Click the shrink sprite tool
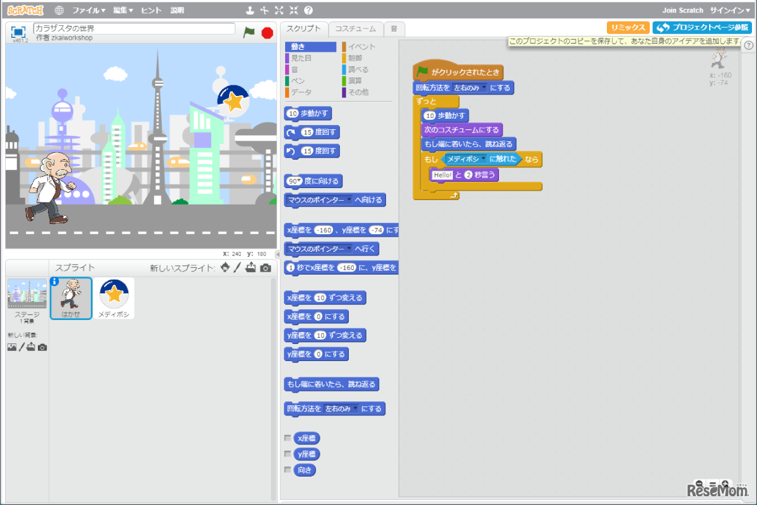This screenshot has width=757, height=505. (x=294, y=9)
